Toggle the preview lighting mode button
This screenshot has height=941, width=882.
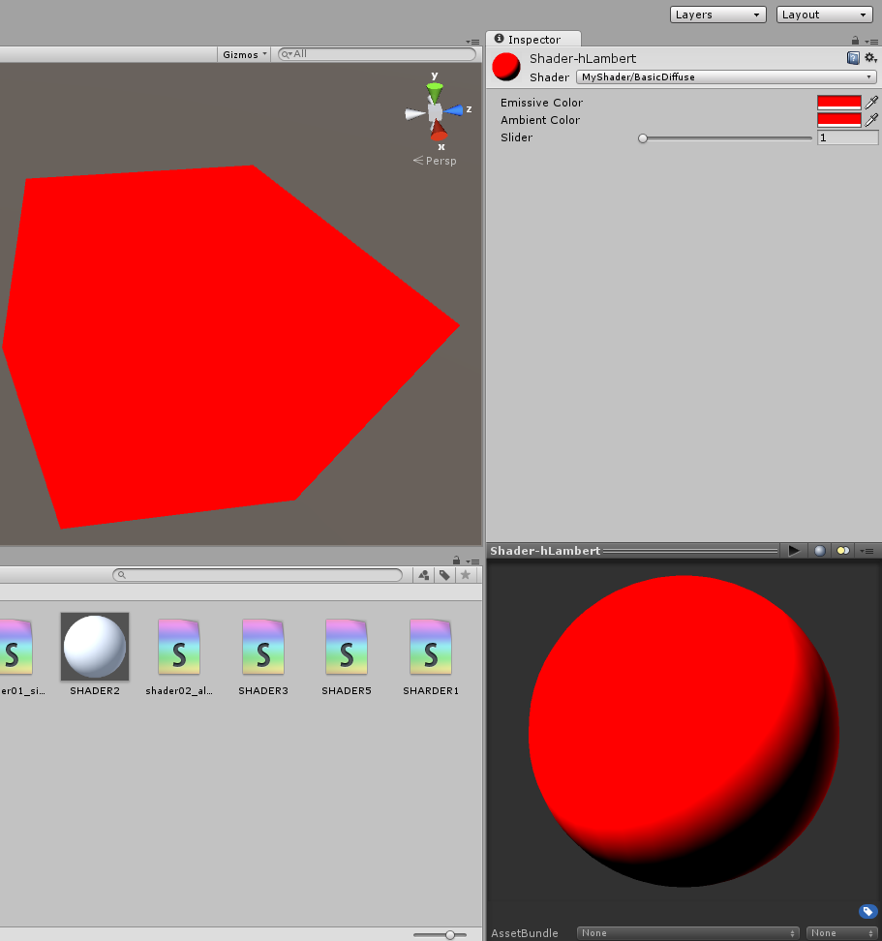tap(843, 550)
